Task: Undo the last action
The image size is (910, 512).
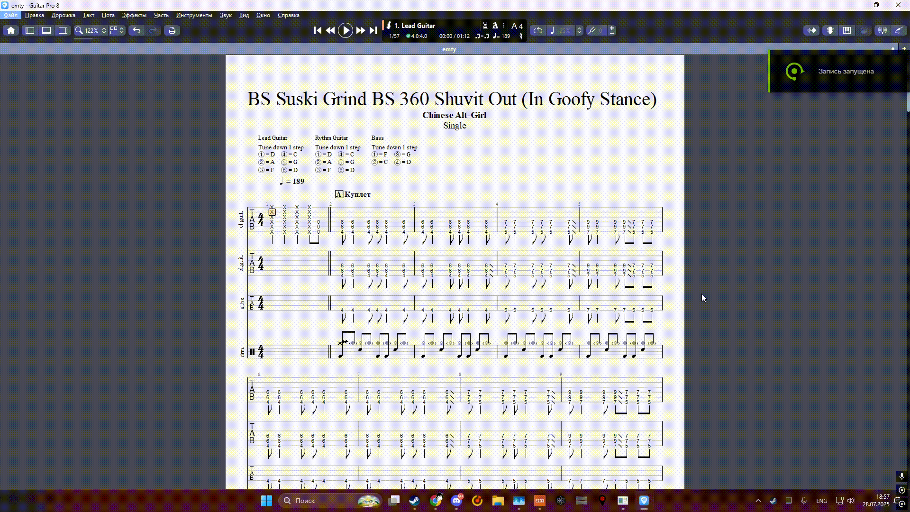Action: click(x=136, y=30)
